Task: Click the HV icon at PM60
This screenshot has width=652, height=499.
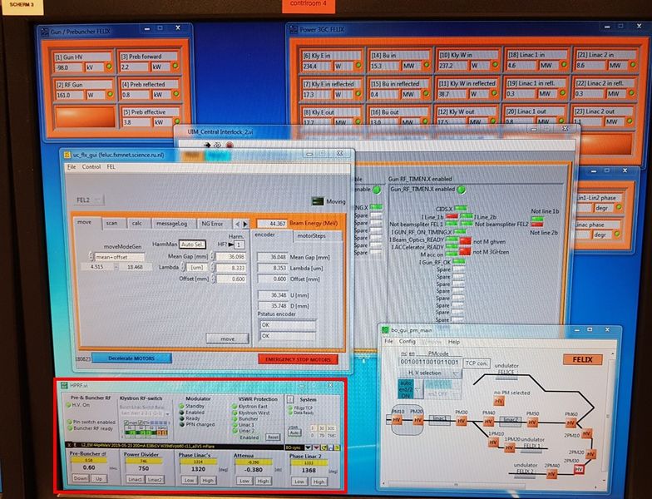Action: coord(570,423)
